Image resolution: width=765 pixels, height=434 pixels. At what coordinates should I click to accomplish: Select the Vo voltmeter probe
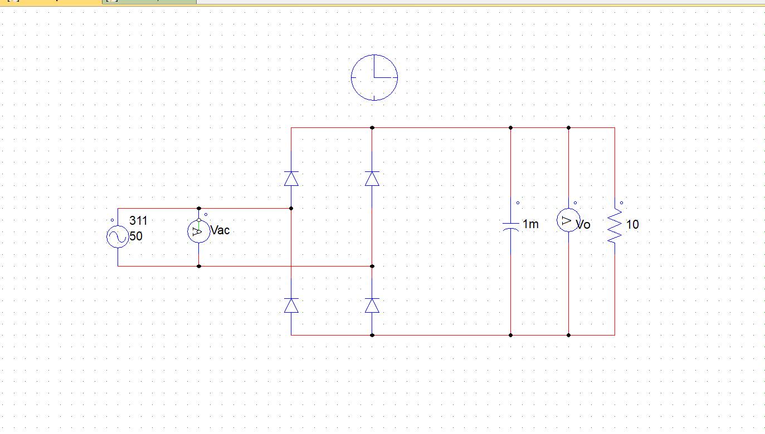pos(568,221)
